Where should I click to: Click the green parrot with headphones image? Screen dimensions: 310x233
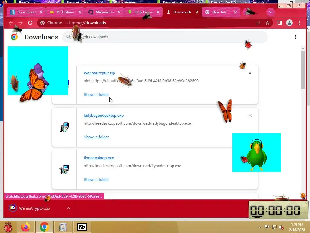pyautogui.click(x=257, y=153)
